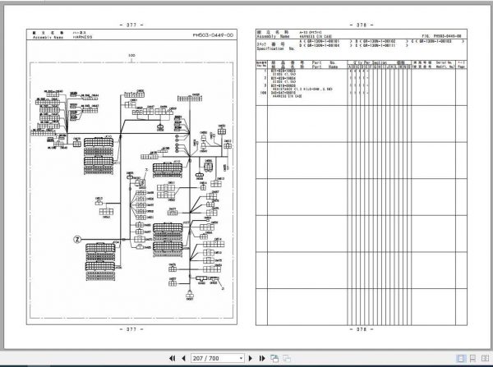This screenshot has height=367, width=493.
Task: Jump to the first page
Action: 172,358
